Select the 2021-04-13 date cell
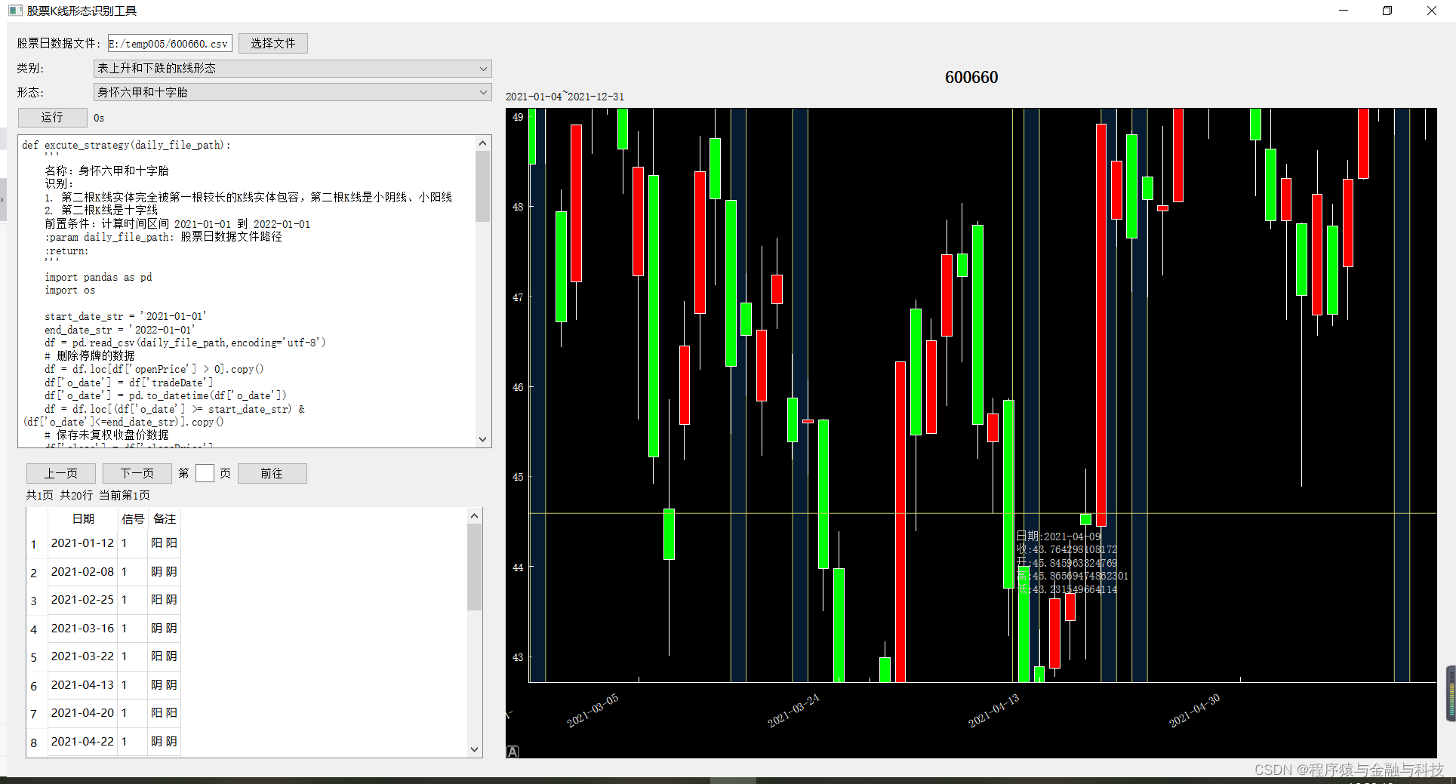 coord(82,685)
